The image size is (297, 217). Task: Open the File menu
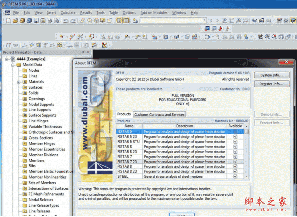(x=16, y=13)
